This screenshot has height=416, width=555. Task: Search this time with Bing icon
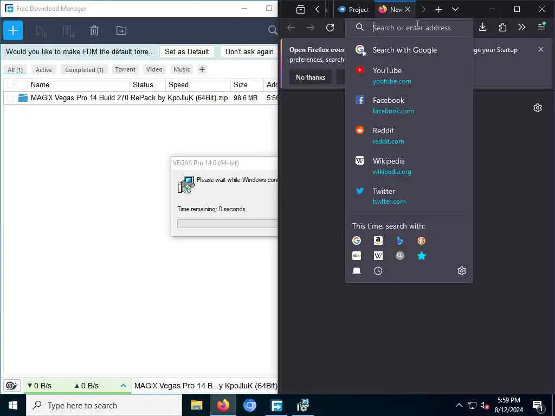click(400, 241)
